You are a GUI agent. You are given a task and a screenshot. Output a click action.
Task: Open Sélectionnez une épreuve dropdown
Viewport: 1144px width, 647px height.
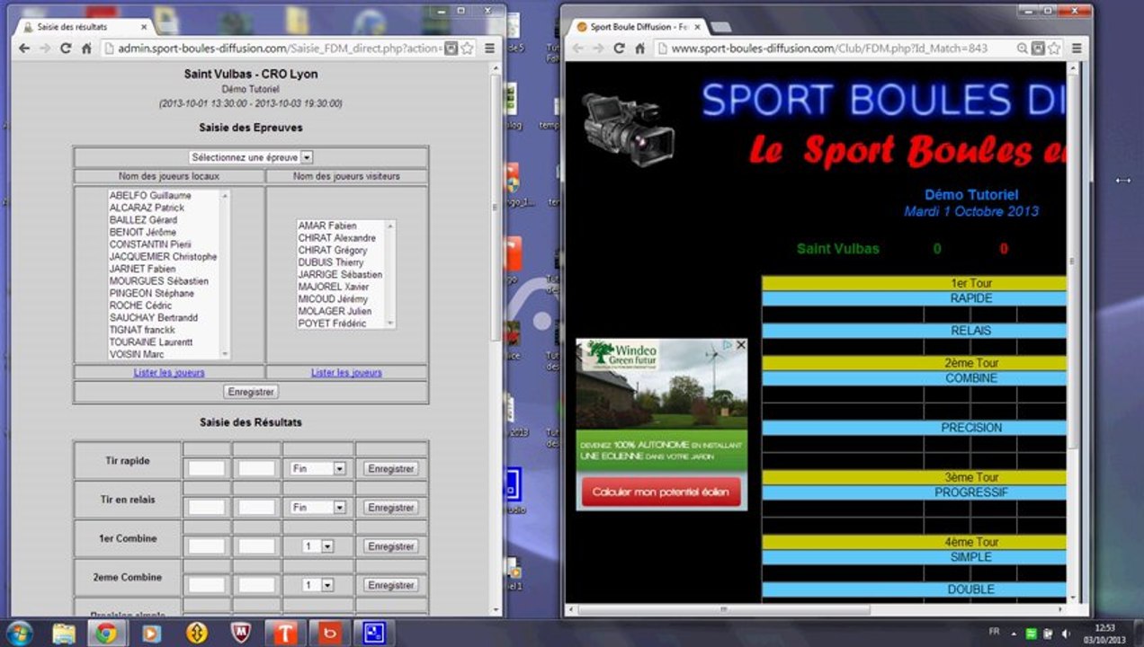[x=251, y=157]
